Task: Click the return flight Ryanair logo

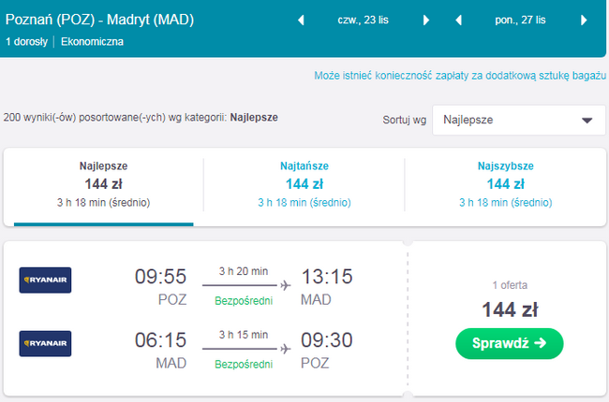Action: [45, 344]
